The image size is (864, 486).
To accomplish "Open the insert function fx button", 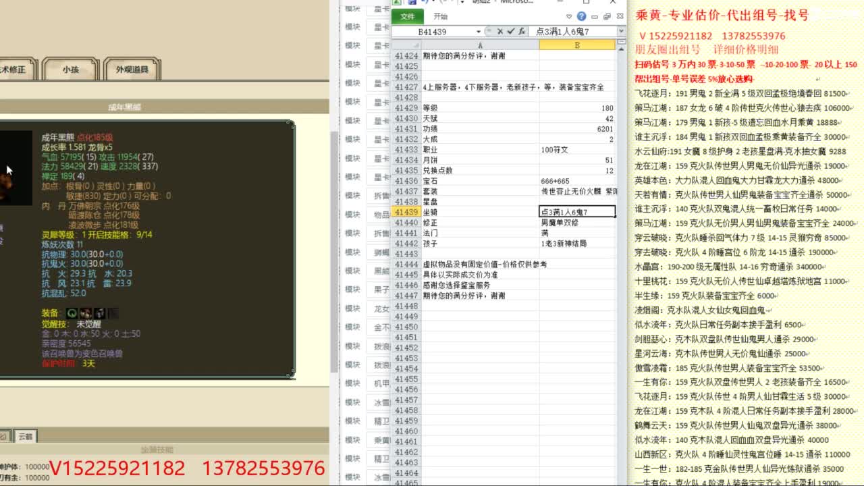I will point(522,32).
